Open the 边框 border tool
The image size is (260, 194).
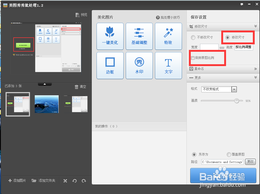pos(110,65)
